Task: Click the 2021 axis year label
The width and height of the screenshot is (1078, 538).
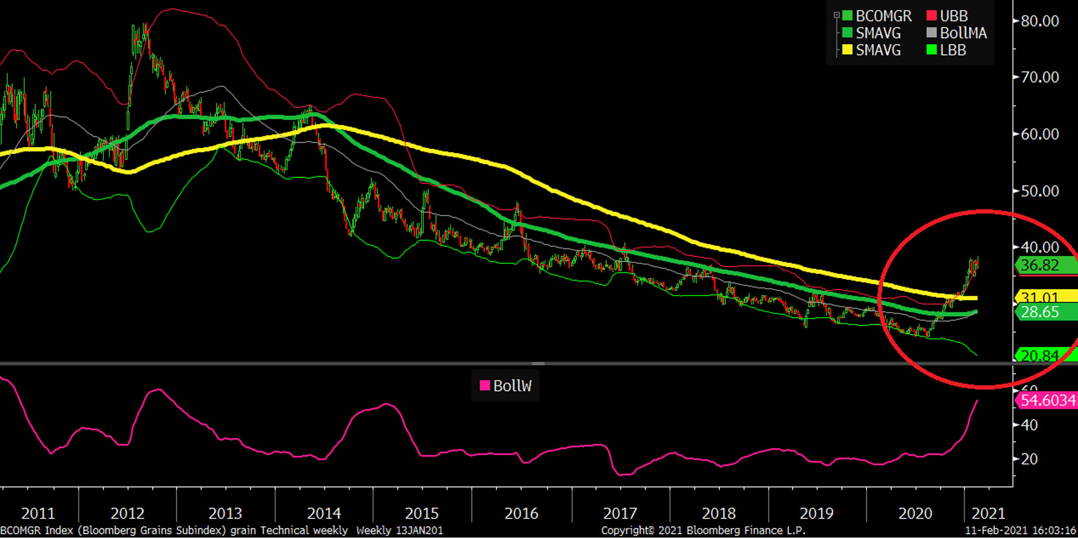Action: point(988,514)
